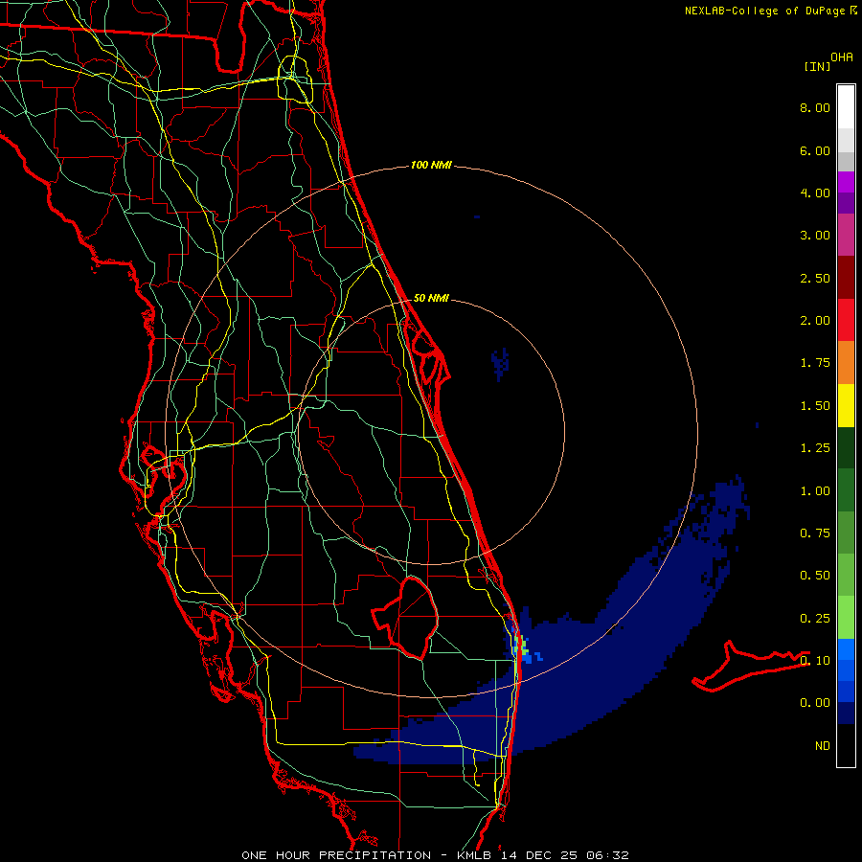This screenshot has height=862, width=862.
Task: Click the 4.00 legend value
Action: tap(815, 193)
